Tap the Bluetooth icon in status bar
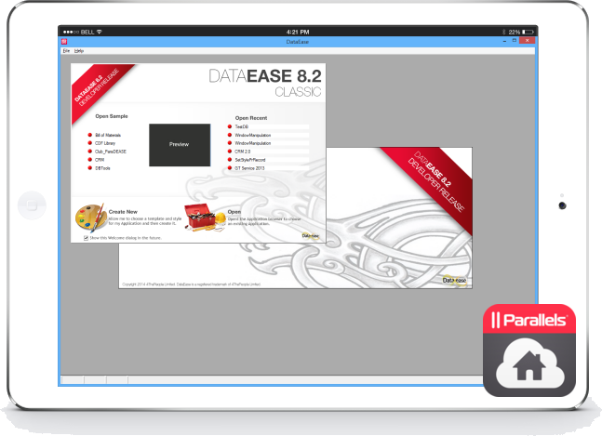 [x=503, y=32]
